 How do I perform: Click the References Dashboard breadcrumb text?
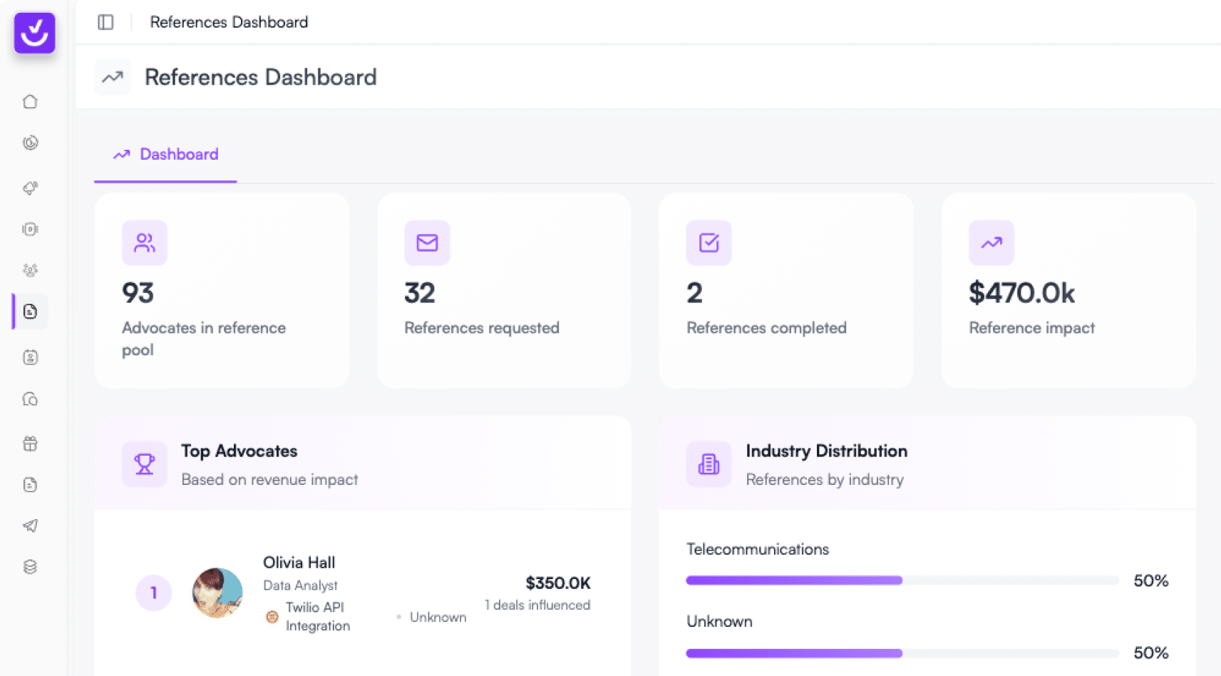tap(229, 22)
